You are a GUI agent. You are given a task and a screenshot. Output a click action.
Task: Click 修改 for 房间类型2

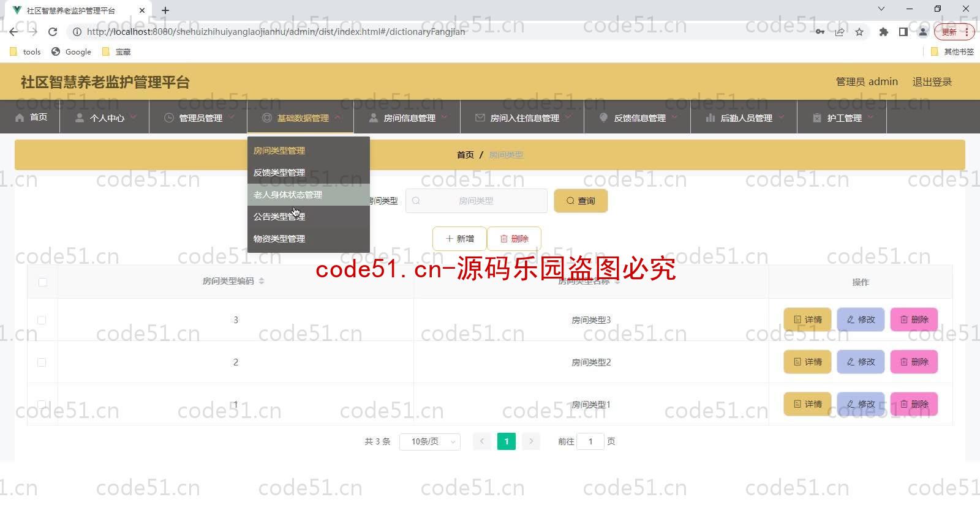[861, 362]
